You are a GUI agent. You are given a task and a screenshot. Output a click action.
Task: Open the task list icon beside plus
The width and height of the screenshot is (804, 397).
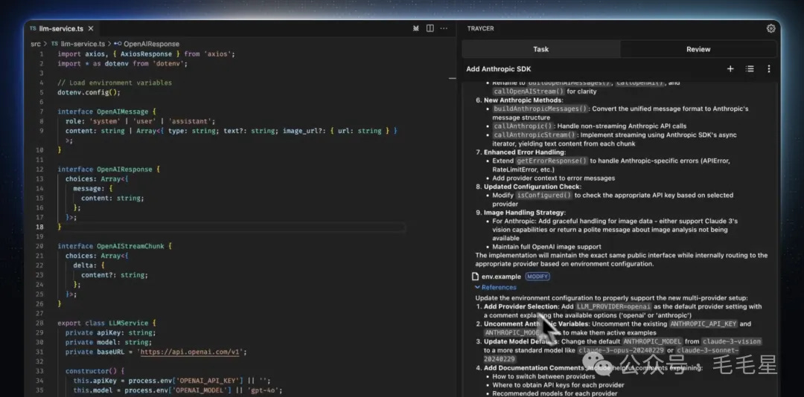(750, 68)
